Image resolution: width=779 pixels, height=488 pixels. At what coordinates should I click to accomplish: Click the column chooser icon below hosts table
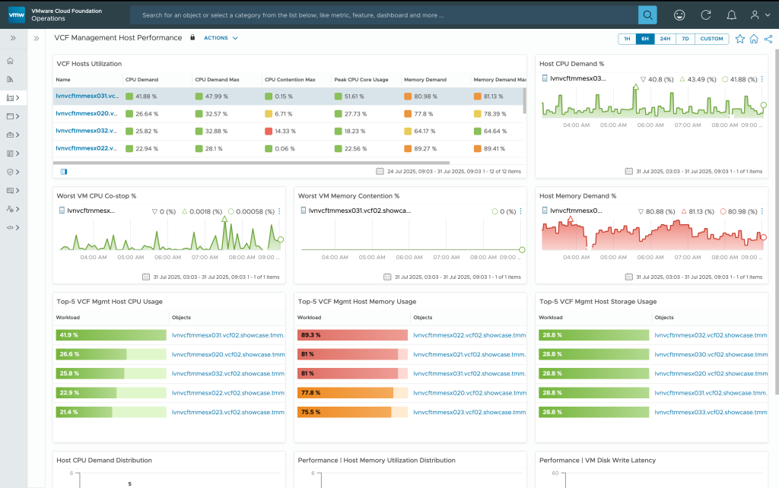coord(63,171)
